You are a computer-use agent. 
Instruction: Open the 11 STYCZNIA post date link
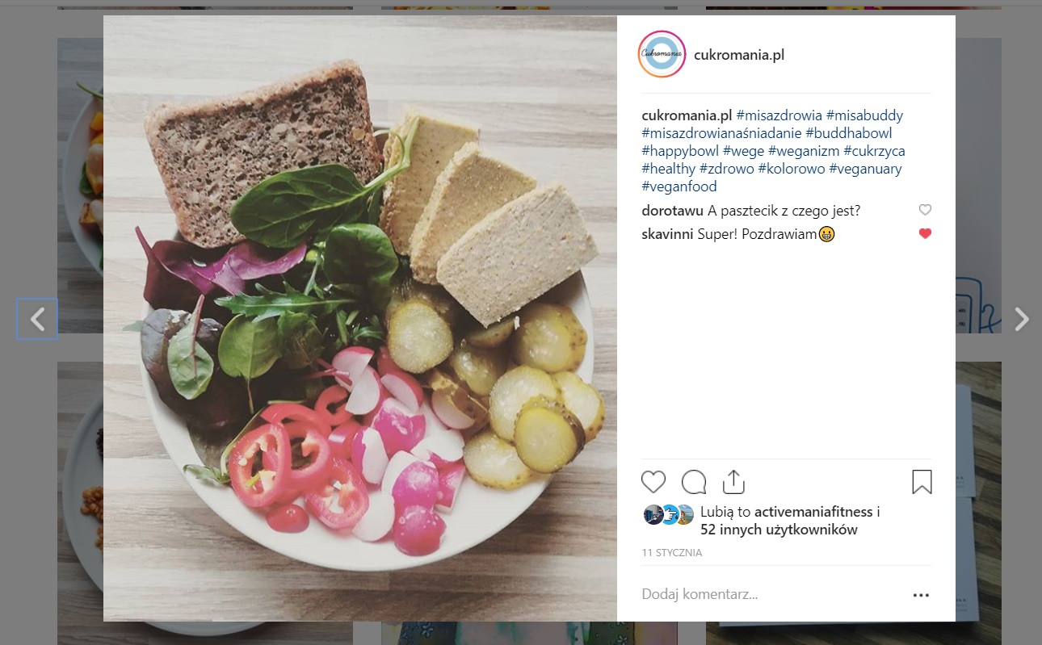coord(672,553)
